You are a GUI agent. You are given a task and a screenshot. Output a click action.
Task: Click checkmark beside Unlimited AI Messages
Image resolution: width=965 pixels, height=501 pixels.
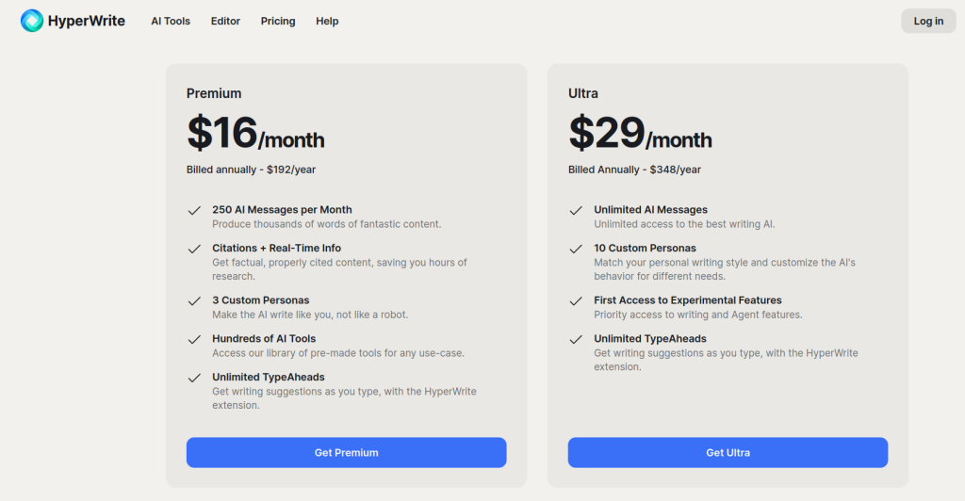tap(576, 210)
